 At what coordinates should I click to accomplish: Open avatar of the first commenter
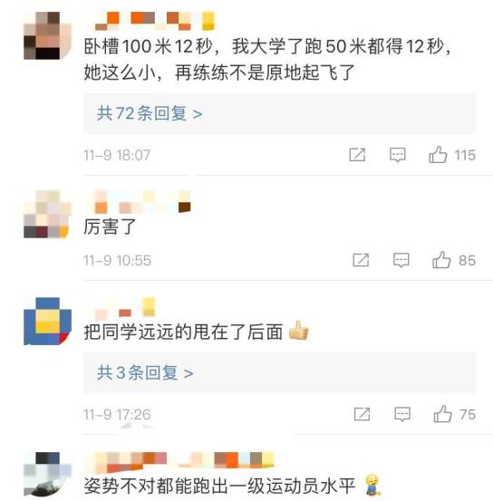click(47, 35)
